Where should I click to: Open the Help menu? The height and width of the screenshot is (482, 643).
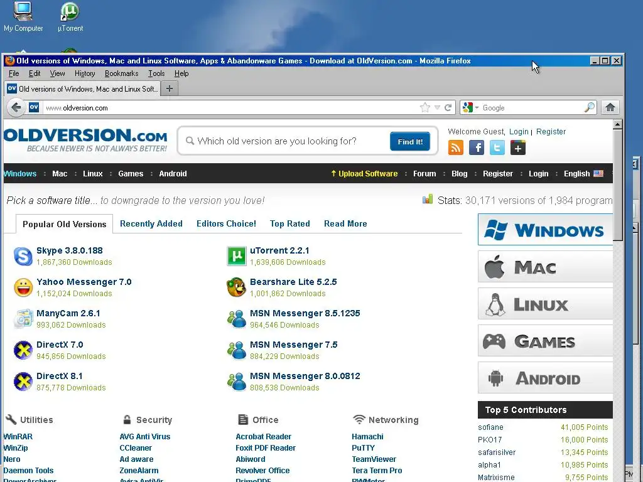pos(181,73)
